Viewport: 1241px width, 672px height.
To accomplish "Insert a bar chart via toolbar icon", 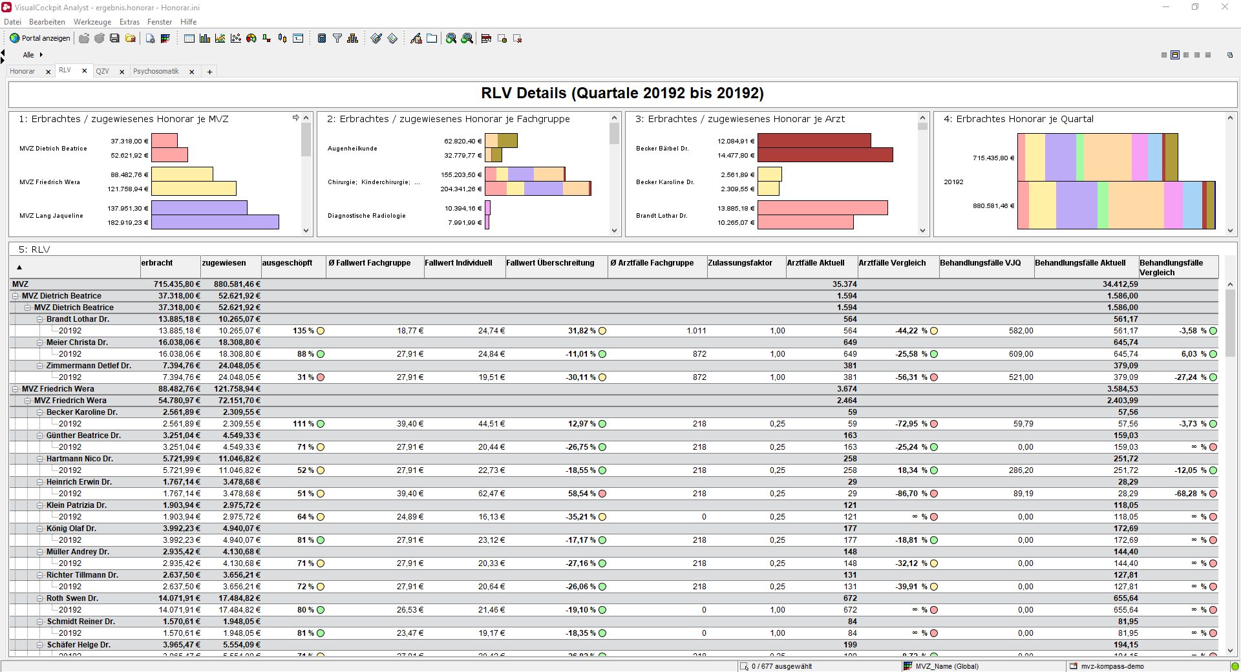I will click(x=205, y=39).
